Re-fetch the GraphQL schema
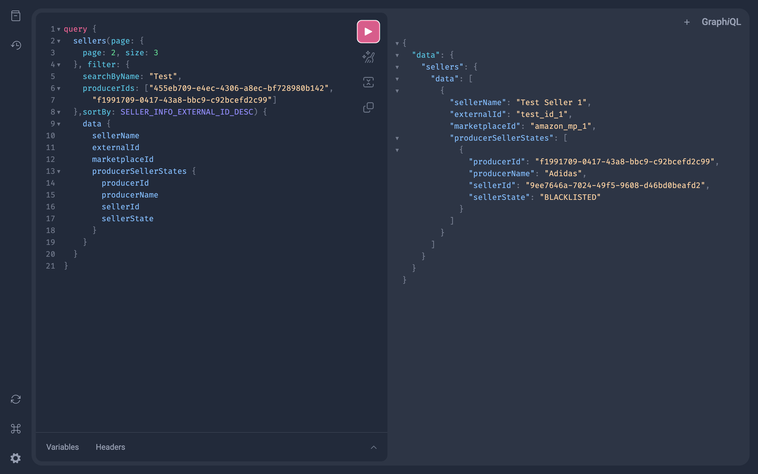This screenshot has width=758, height=474. click(16, 399)
